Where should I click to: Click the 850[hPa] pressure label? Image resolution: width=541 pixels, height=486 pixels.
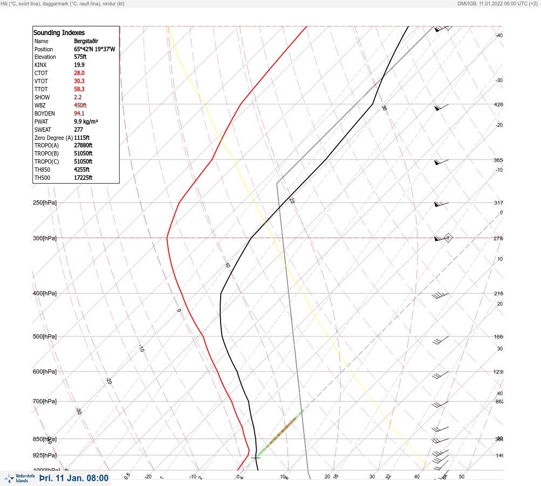click(x=45, y=439)
